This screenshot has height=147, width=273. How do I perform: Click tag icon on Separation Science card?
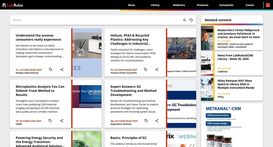(x=146, y=121)
